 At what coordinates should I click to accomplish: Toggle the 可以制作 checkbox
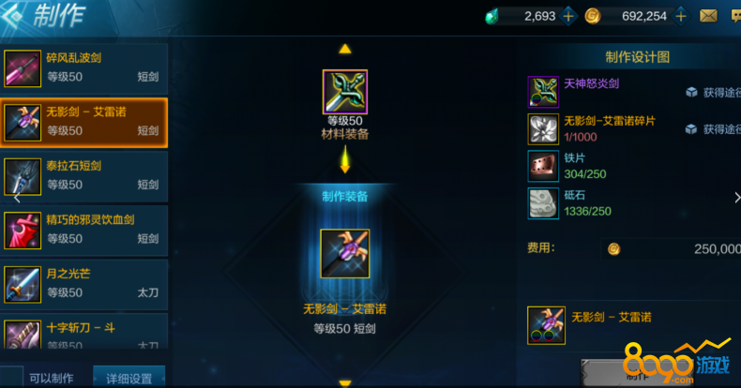[11, 377]
